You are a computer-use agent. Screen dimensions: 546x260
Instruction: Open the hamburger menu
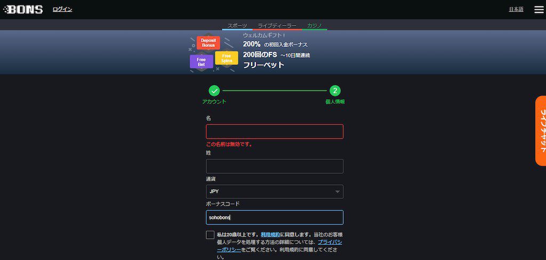point(539,10)
